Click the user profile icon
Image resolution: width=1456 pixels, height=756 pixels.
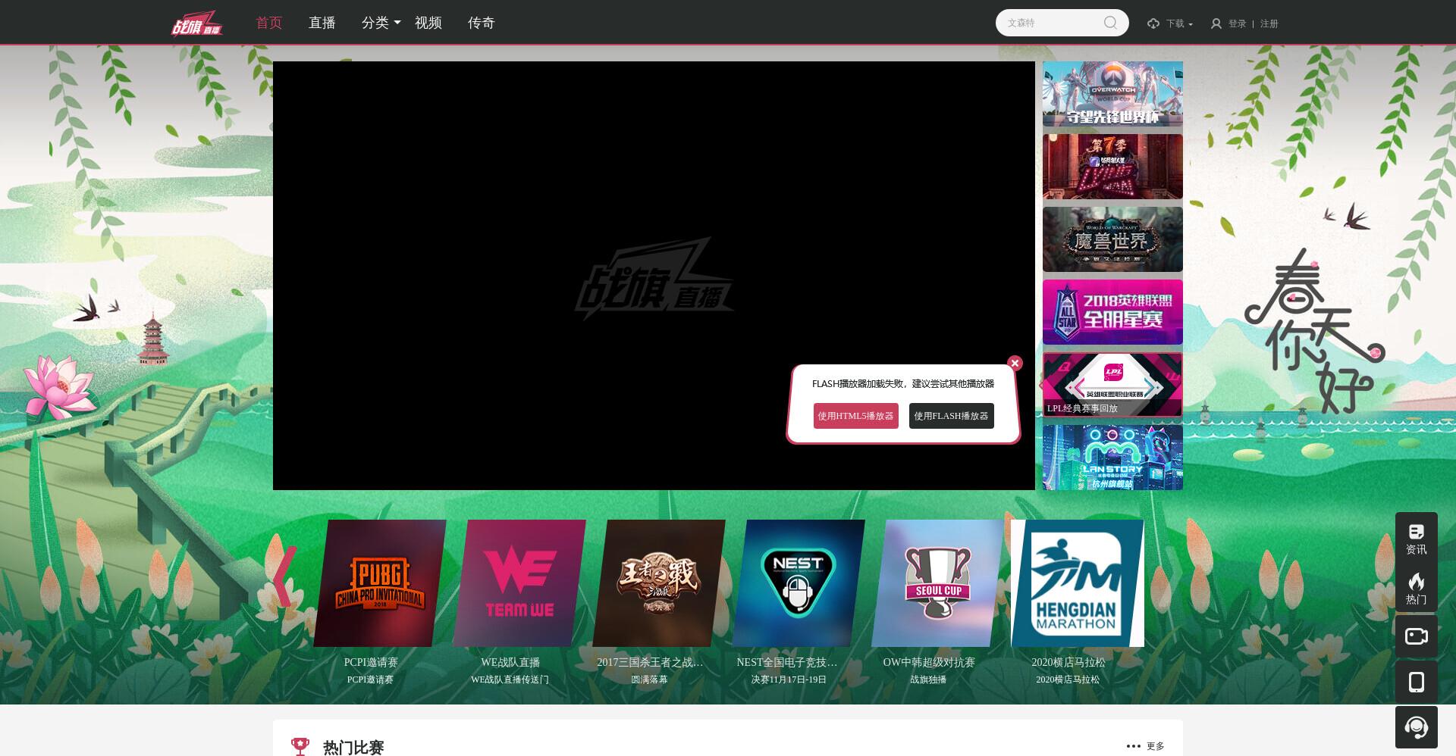tap(1216, 23)
